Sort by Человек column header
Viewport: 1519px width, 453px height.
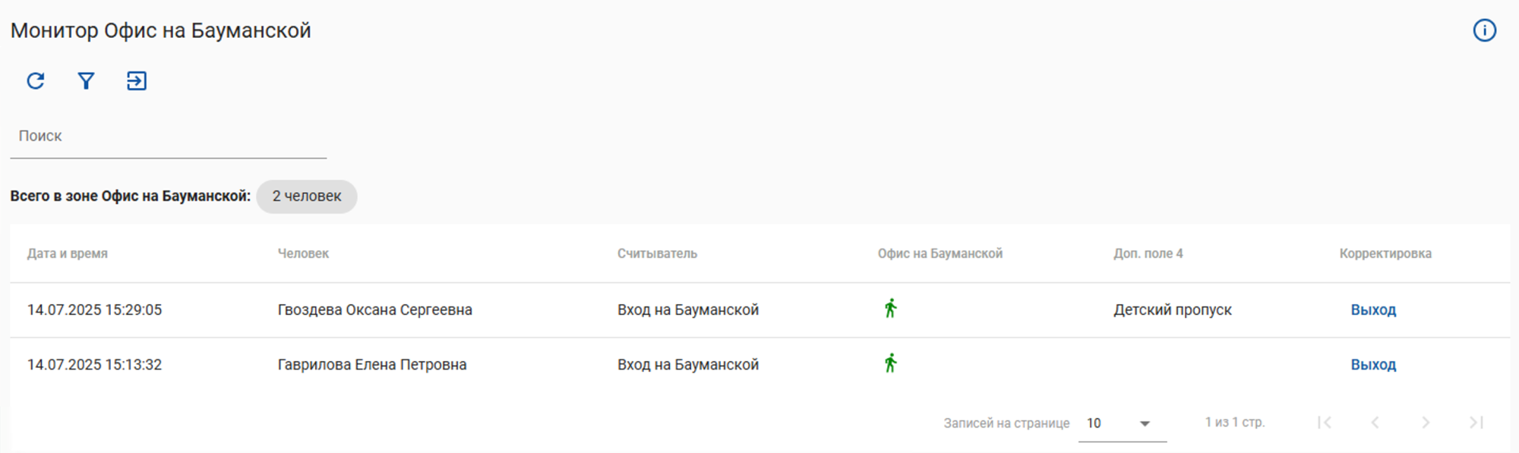pos(303,253)
